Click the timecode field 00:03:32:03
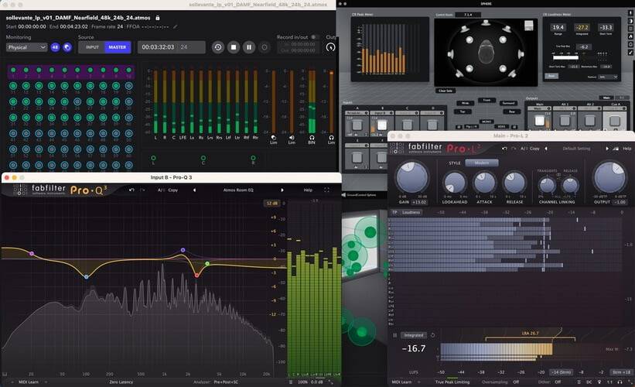 click(x=171, y=47)
